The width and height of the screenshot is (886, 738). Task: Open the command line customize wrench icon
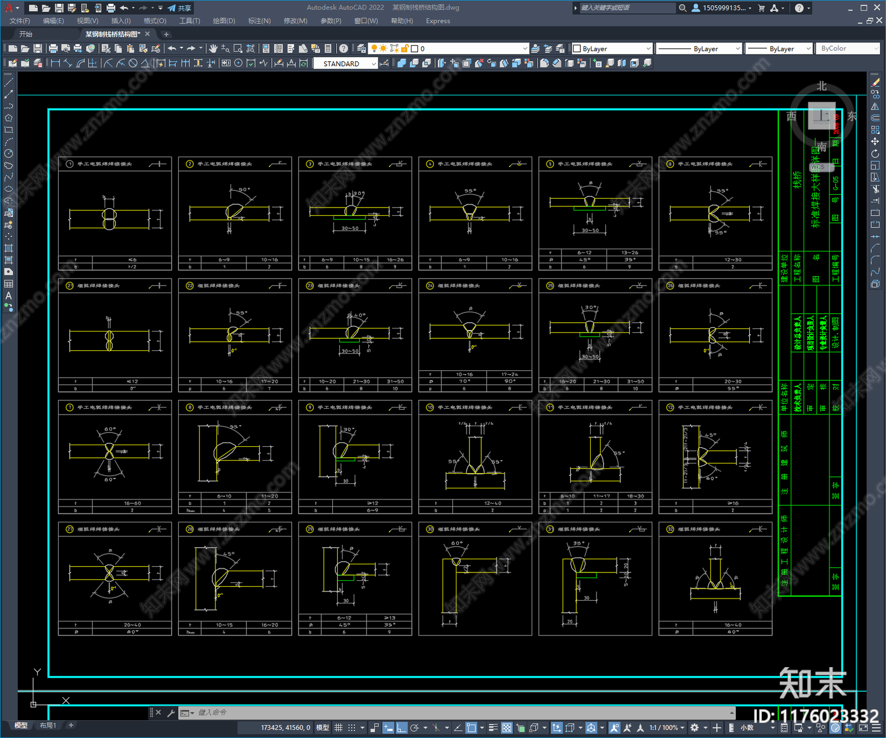pyautogui.click(x=171, y=713)
